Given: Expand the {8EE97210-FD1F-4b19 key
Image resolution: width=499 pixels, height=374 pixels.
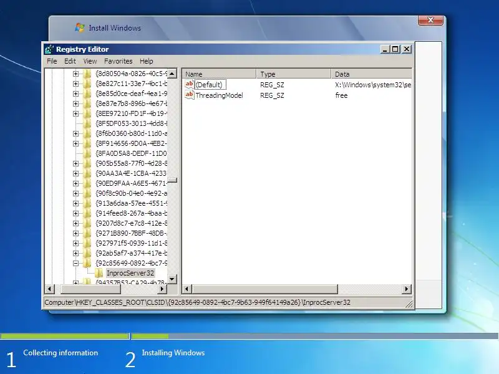Looking at the screenshot, I should [75, 113].
